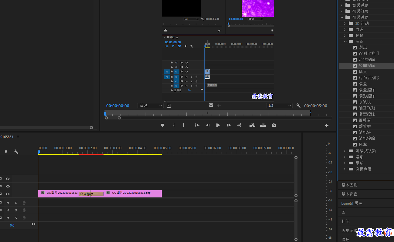
Task: Click the 划出 transition icon
Action: [x=355, y=47]
